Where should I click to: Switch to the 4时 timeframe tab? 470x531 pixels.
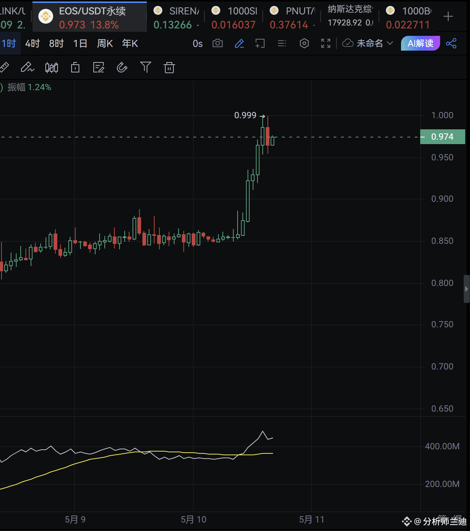(32, 43)
